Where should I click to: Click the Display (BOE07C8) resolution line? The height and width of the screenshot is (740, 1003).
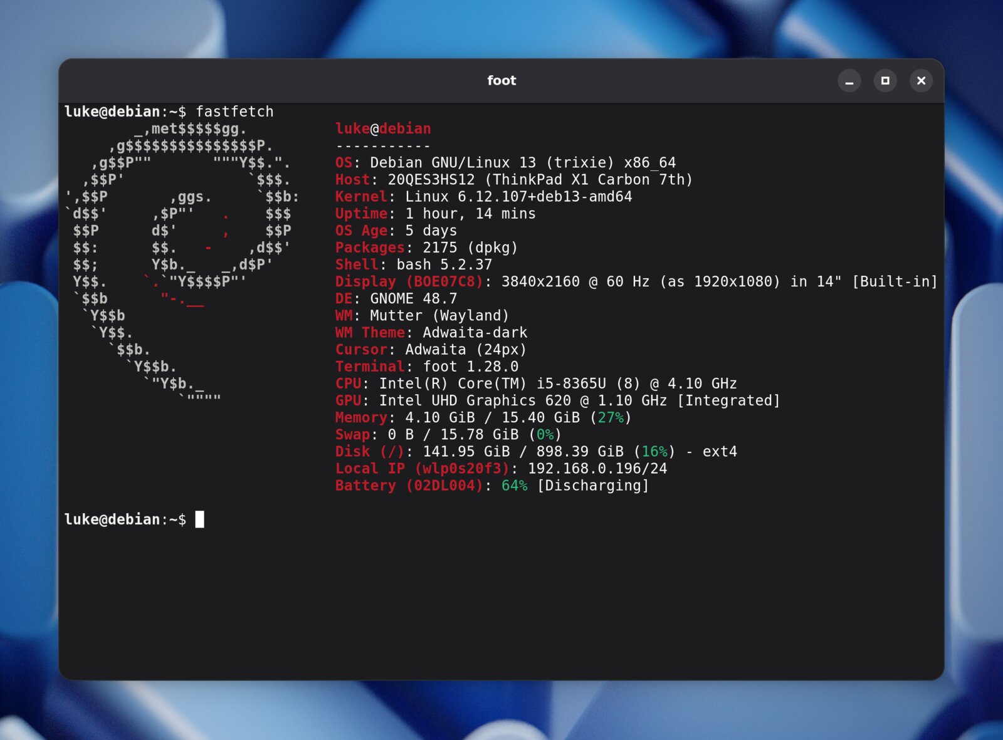coord(636,281)
